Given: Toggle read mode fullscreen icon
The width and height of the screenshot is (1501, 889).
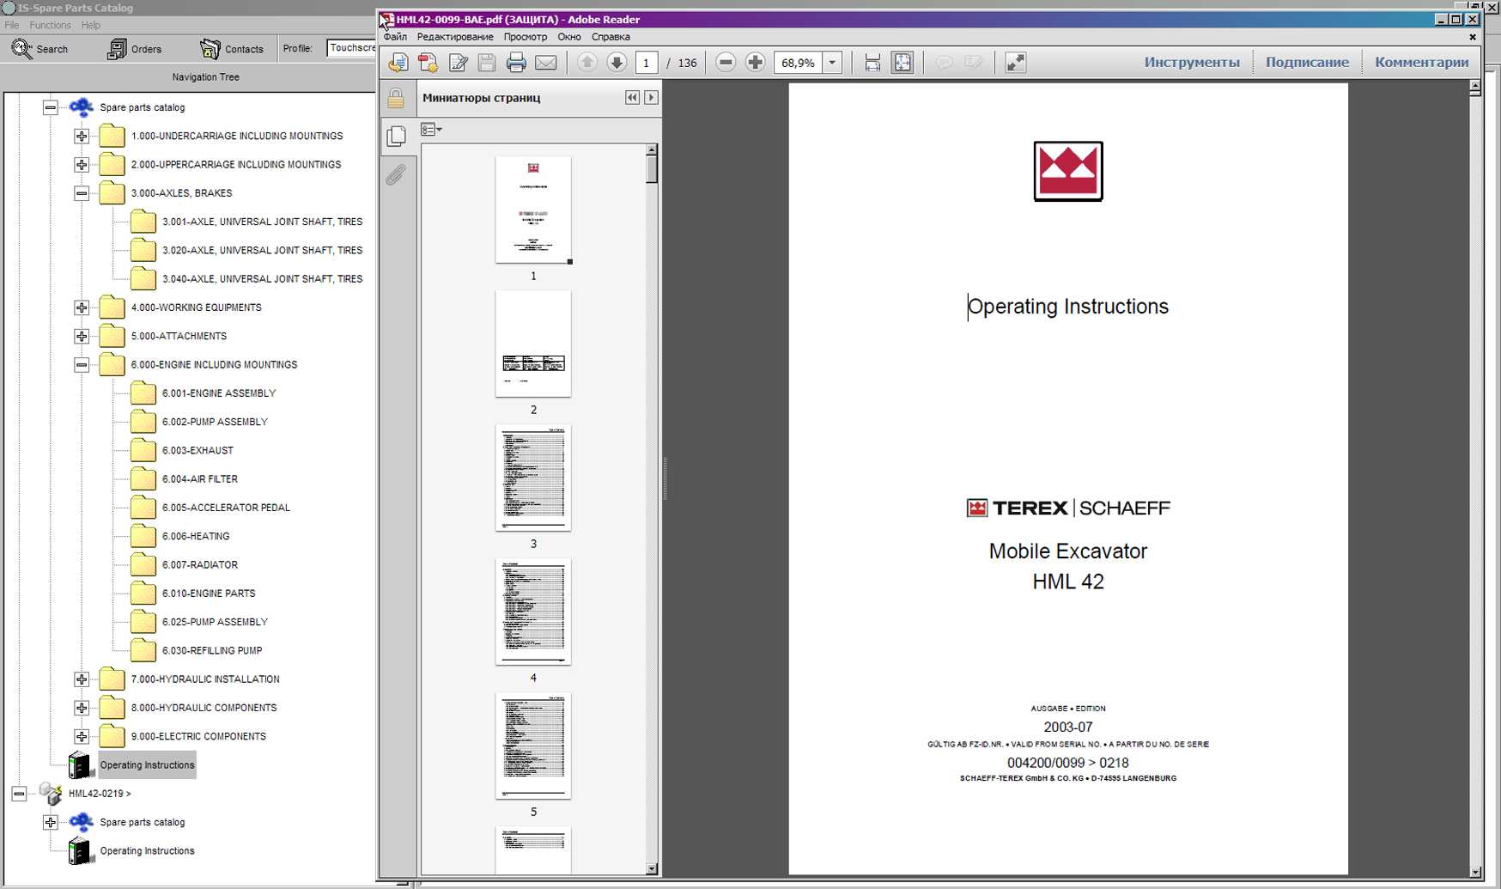Looking at the screenshot, I should (1015, 63).
